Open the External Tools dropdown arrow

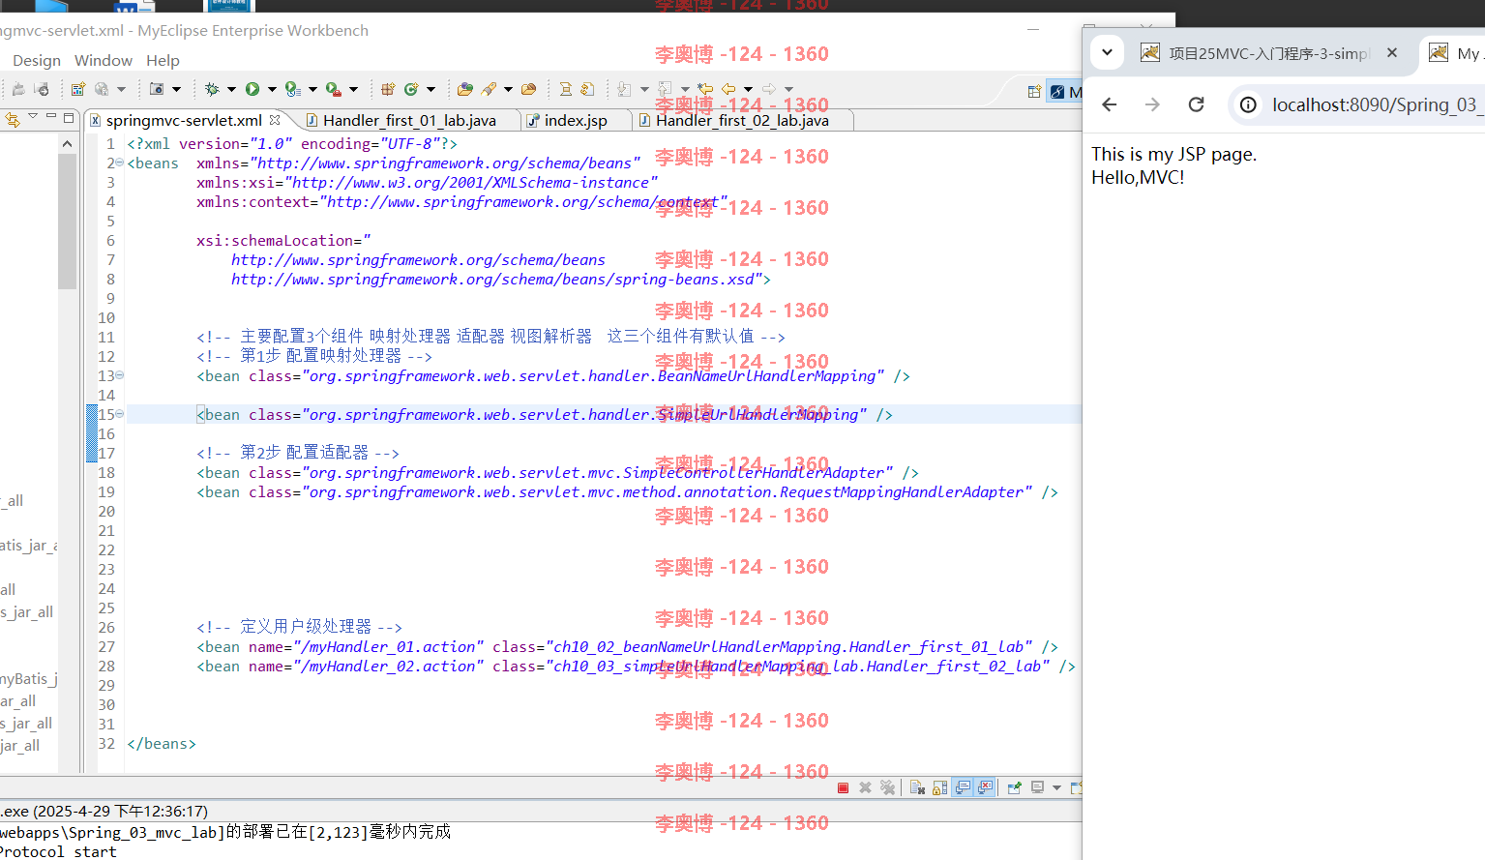[x=353, y=89]
